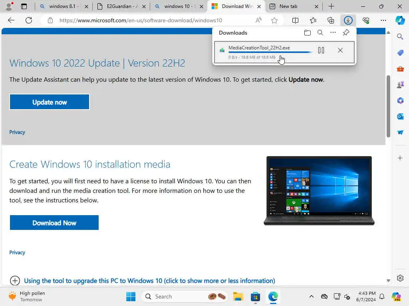Screen dimensions: 409x306
Task: Click the Download Now button
Action: point(54,223)
